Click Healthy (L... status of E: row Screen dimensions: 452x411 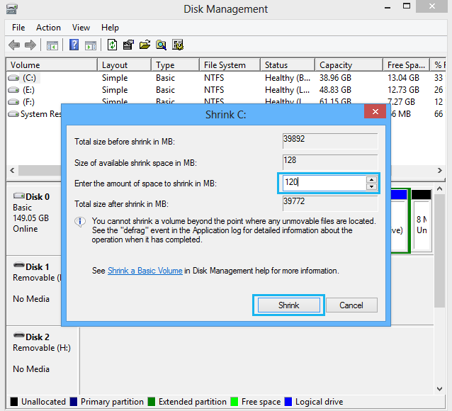coord(288,90)
